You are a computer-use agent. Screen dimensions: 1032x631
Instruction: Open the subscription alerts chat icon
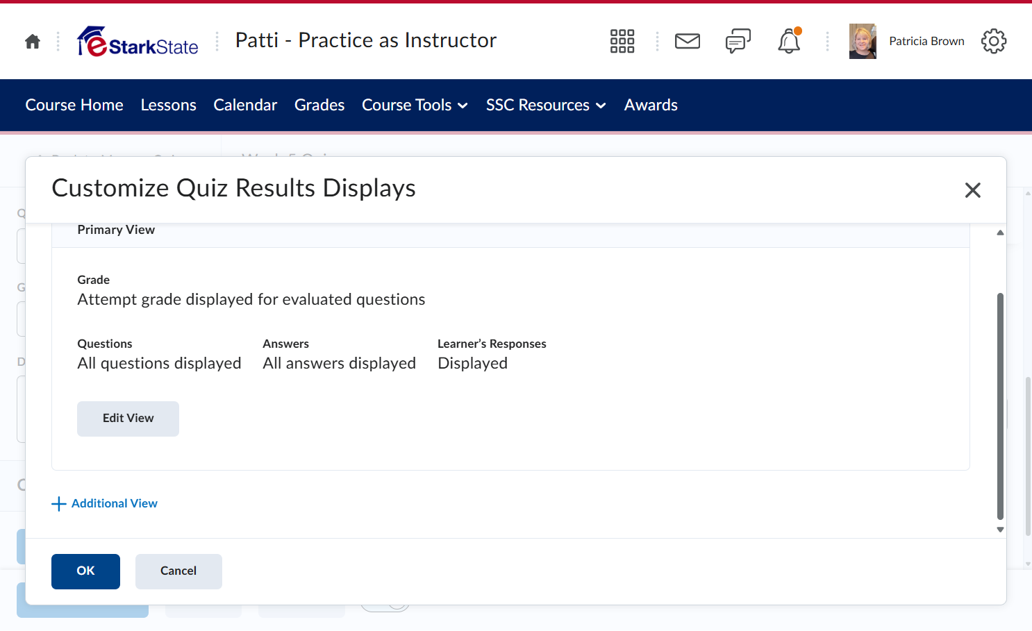[738, 42]
